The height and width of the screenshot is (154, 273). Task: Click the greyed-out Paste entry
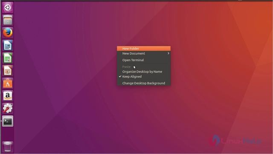pos(144,67)
